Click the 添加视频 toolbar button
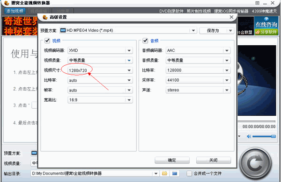 click(x=15, y=11)
